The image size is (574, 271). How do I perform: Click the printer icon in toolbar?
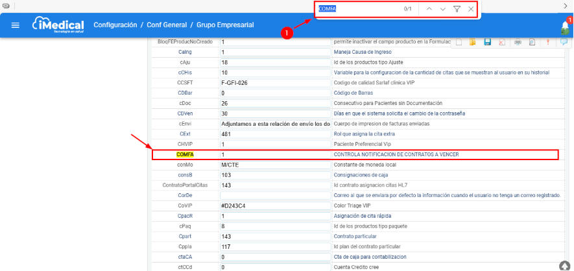click(x=518, y=42)
